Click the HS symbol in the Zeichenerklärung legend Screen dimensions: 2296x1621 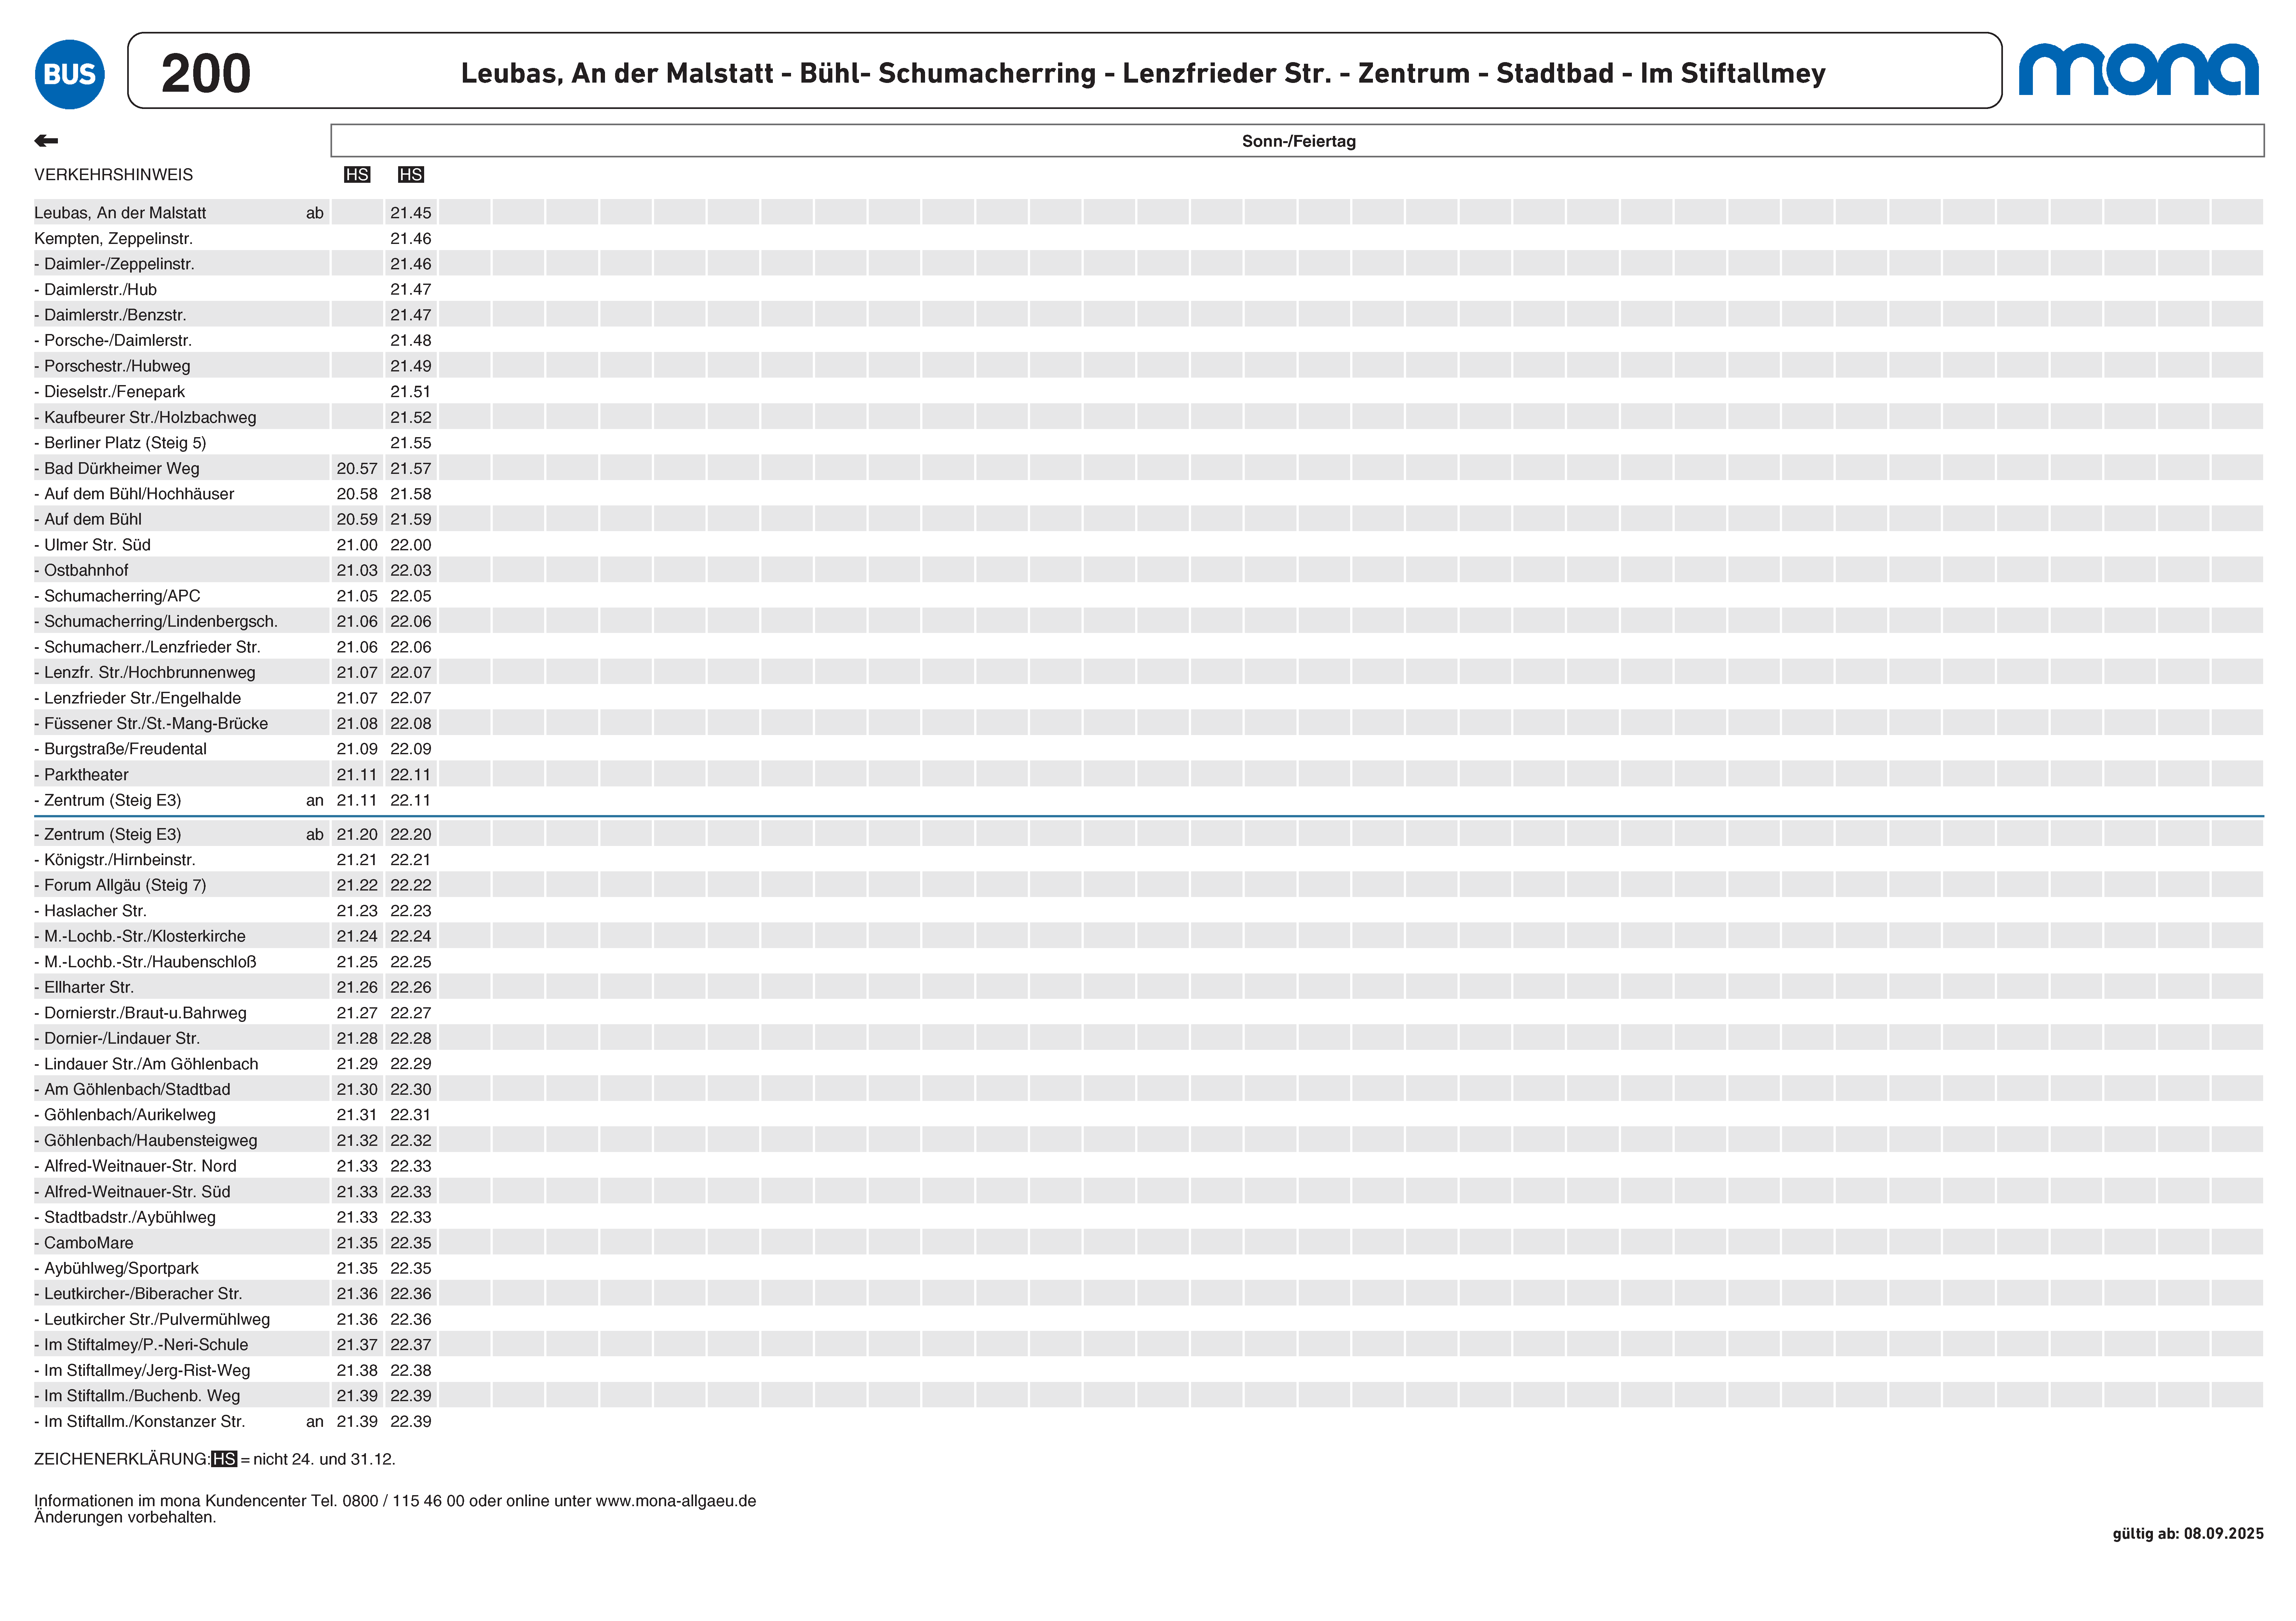tap(224, 1459)
